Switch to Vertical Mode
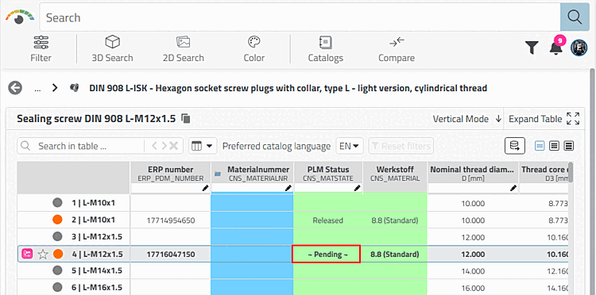 click(467, 119)
